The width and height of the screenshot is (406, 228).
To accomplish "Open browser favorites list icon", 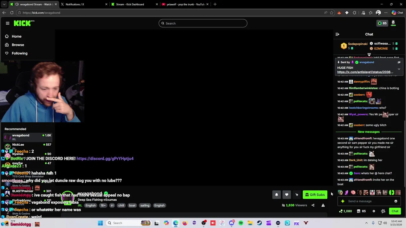I will [x=370, y=13].
